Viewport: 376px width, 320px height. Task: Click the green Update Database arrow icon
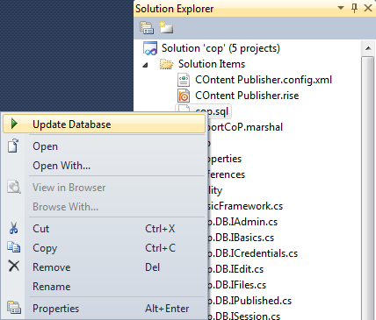tap(14, 124)
